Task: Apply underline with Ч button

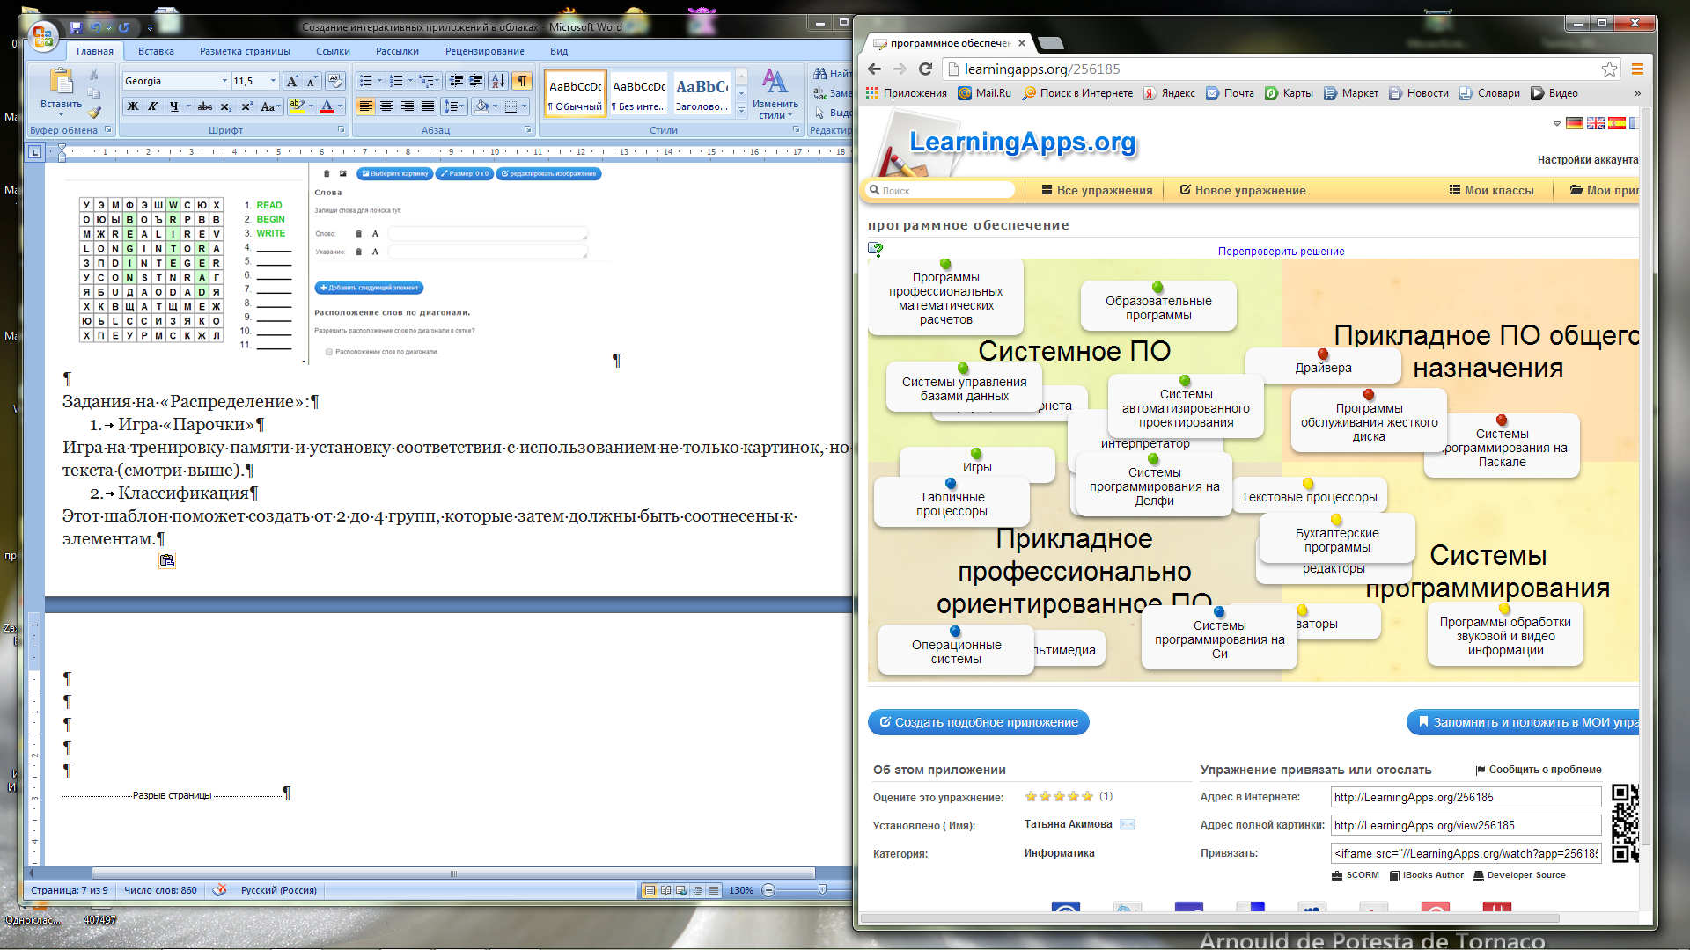Action: pyautogui.click(x=174, y=106)
